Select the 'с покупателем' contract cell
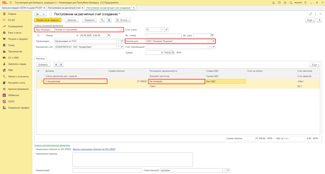Screen dimensions: 325x174 click(x=76, y=81)
